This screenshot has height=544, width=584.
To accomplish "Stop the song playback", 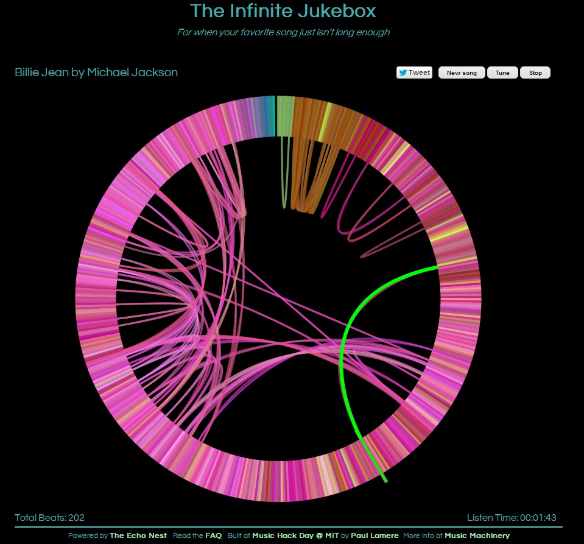I will 535,73.
